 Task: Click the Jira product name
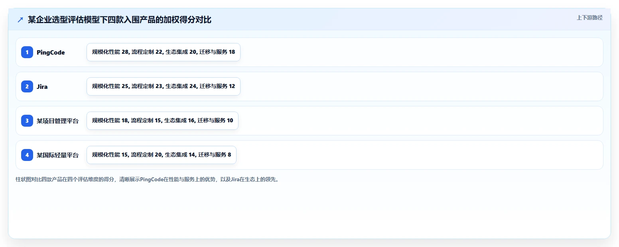[42, 86]
